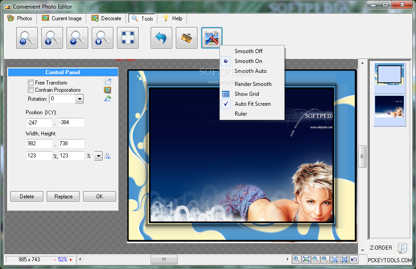The image size is (416, 269).
Task: Click the small 1:1 zoom icon in status bar
Action: [x=297, y=259]
